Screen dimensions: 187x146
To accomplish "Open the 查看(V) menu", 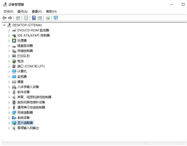I will pos(37,11).
